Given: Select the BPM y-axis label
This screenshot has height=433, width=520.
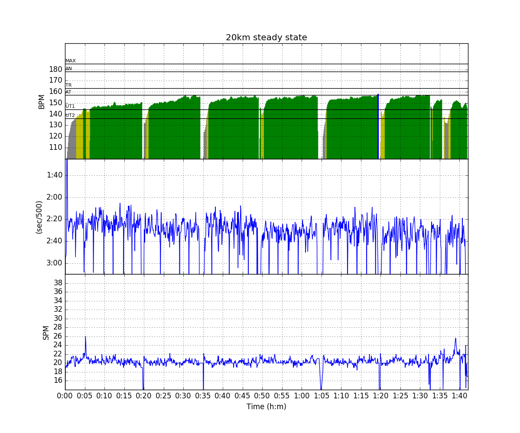Looking at the screenshot, I should [42, 101].
